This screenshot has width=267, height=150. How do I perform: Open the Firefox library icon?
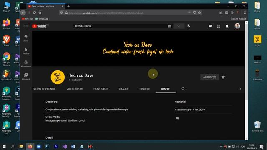click(x=221, y=13)
